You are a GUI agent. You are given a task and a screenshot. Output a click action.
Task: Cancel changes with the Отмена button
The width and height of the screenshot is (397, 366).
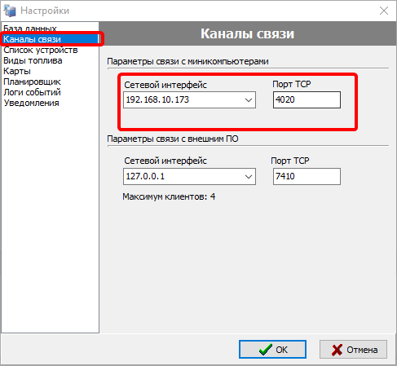(x=353, y=350)
